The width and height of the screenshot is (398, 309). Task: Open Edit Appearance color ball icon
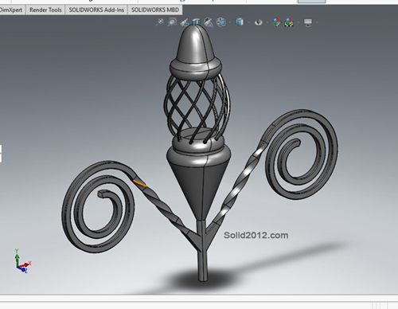(x=276, y=22)
